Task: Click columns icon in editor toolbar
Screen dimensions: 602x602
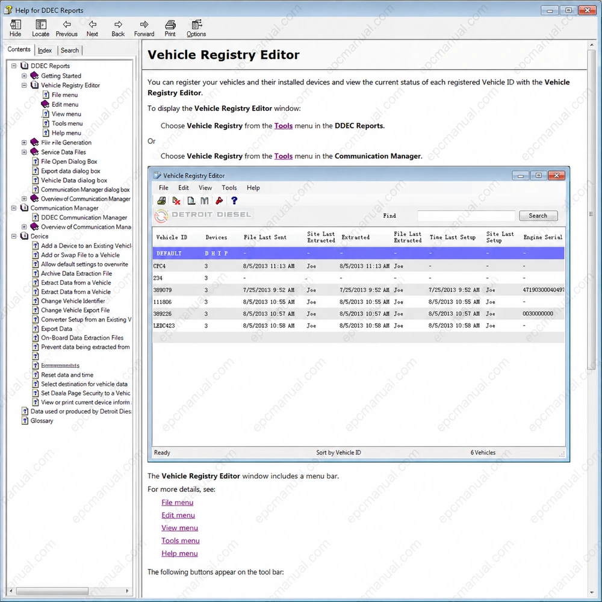Action: 205,200
